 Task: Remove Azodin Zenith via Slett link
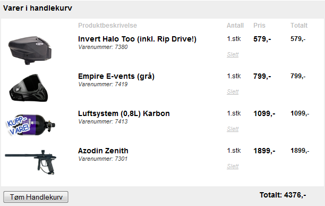coord(233,166)
